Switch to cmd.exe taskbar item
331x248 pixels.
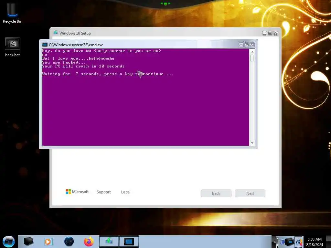(129, 241)
